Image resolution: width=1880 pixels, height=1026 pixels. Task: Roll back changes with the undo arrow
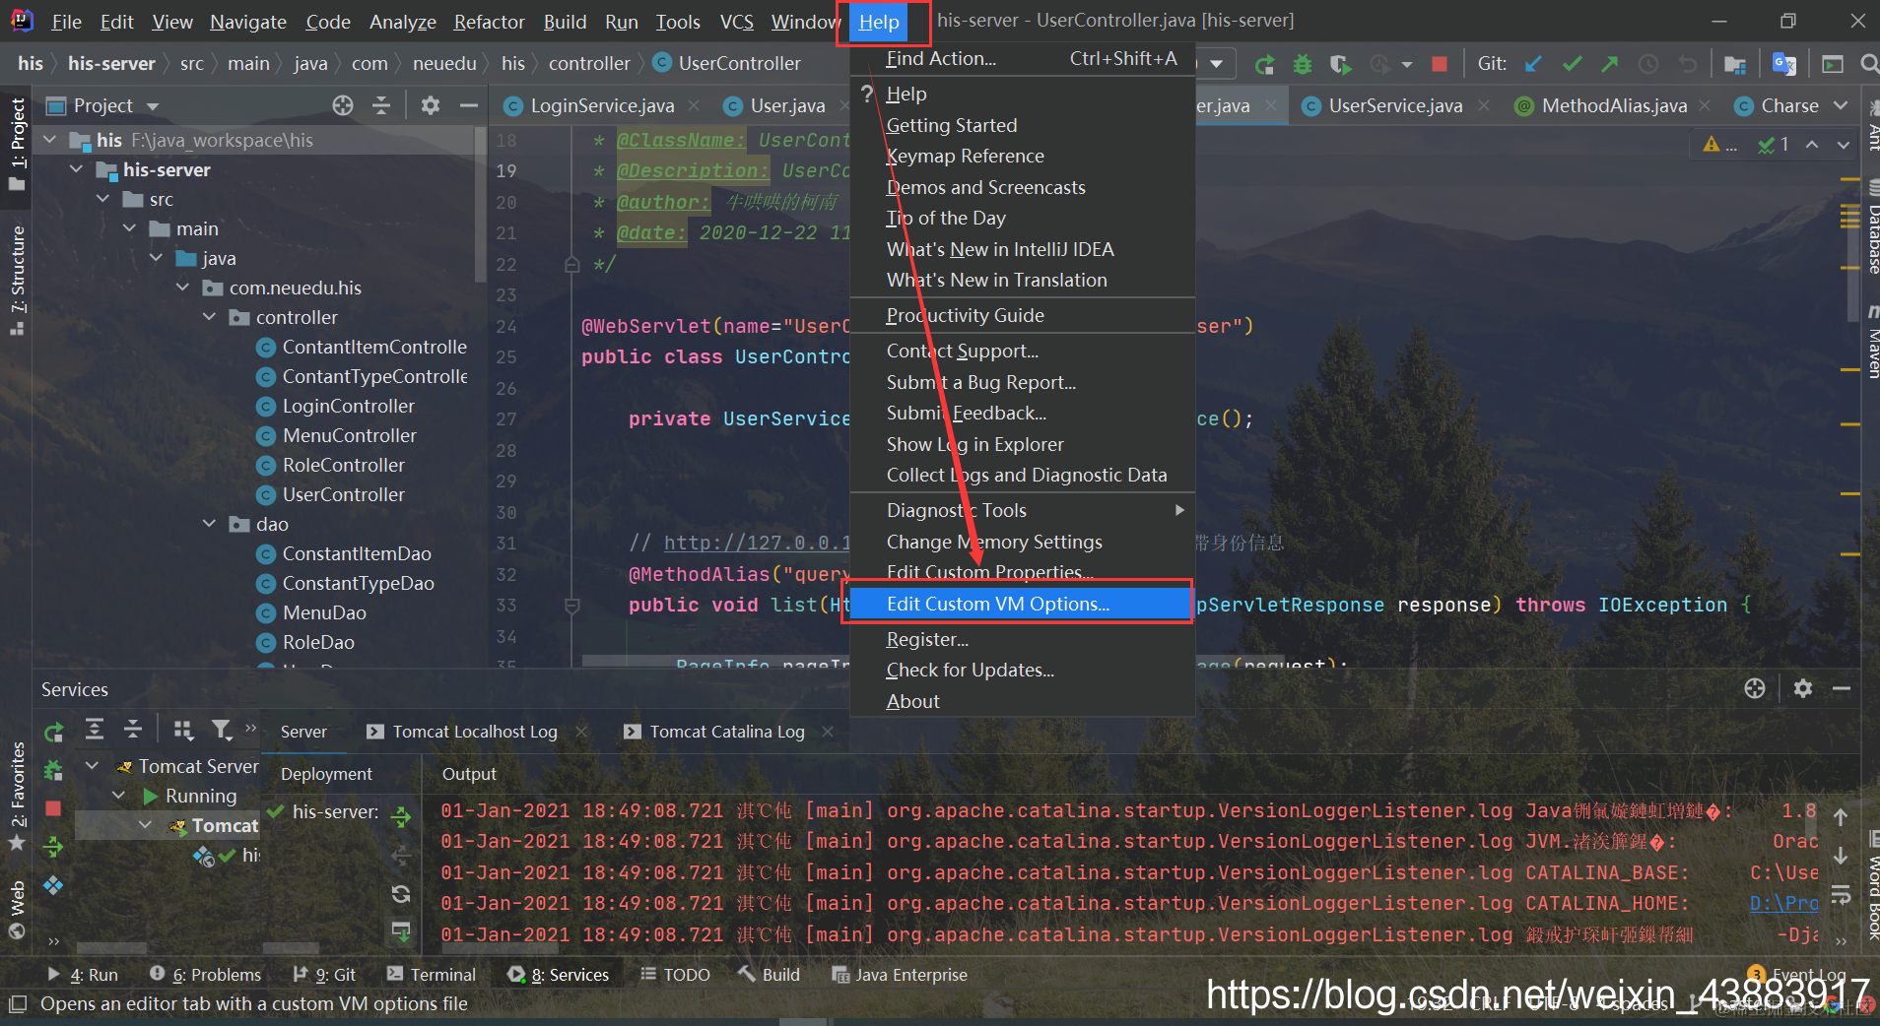point(1688,64)
